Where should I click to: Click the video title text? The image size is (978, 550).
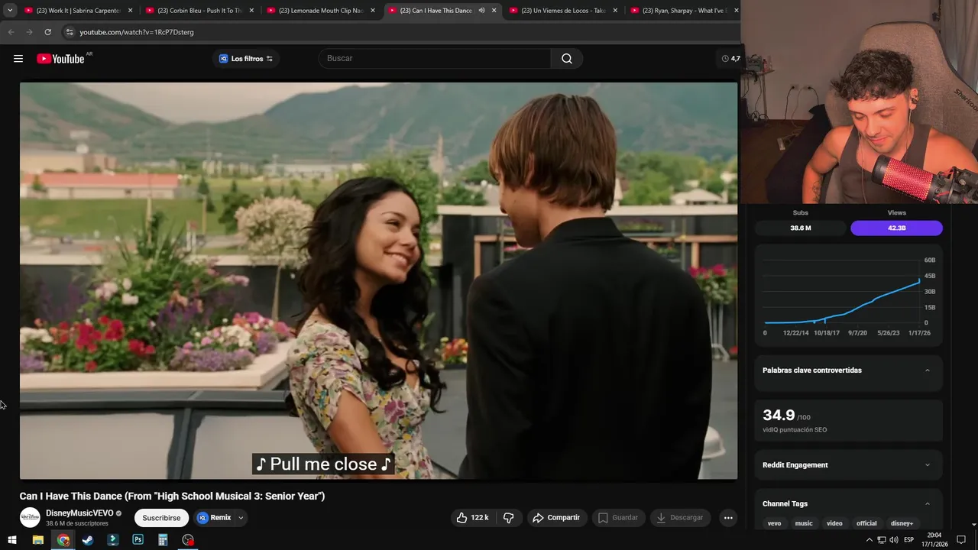coord(172,496)
